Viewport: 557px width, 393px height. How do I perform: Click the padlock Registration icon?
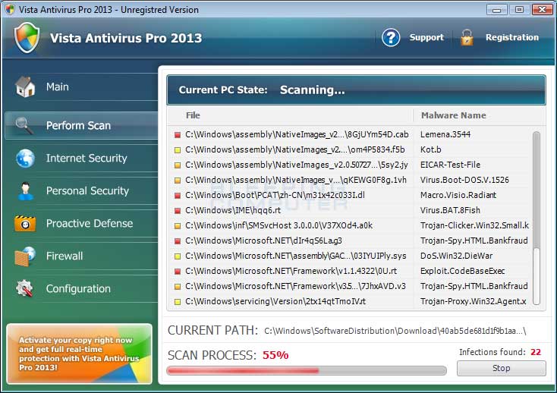[x=467, y=38]
